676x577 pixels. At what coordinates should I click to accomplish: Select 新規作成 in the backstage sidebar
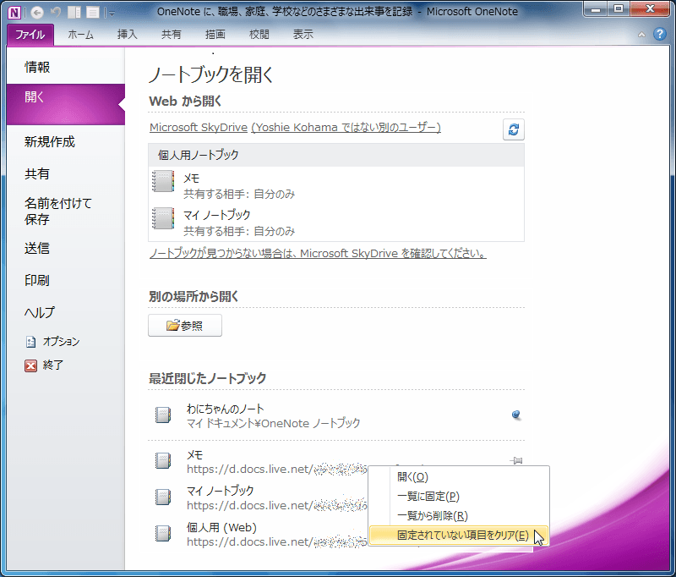click(x=66, y=142)
